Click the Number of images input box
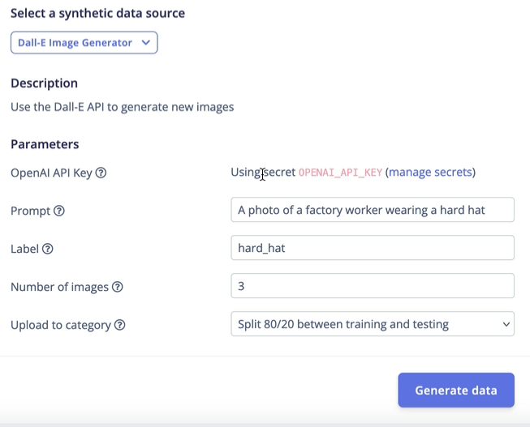Screen dimensions: 530x427 coord(372,286)
